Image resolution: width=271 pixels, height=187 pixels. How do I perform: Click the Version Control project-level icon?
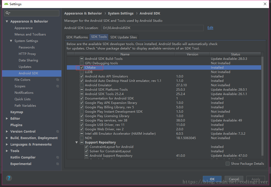point(58,132)
